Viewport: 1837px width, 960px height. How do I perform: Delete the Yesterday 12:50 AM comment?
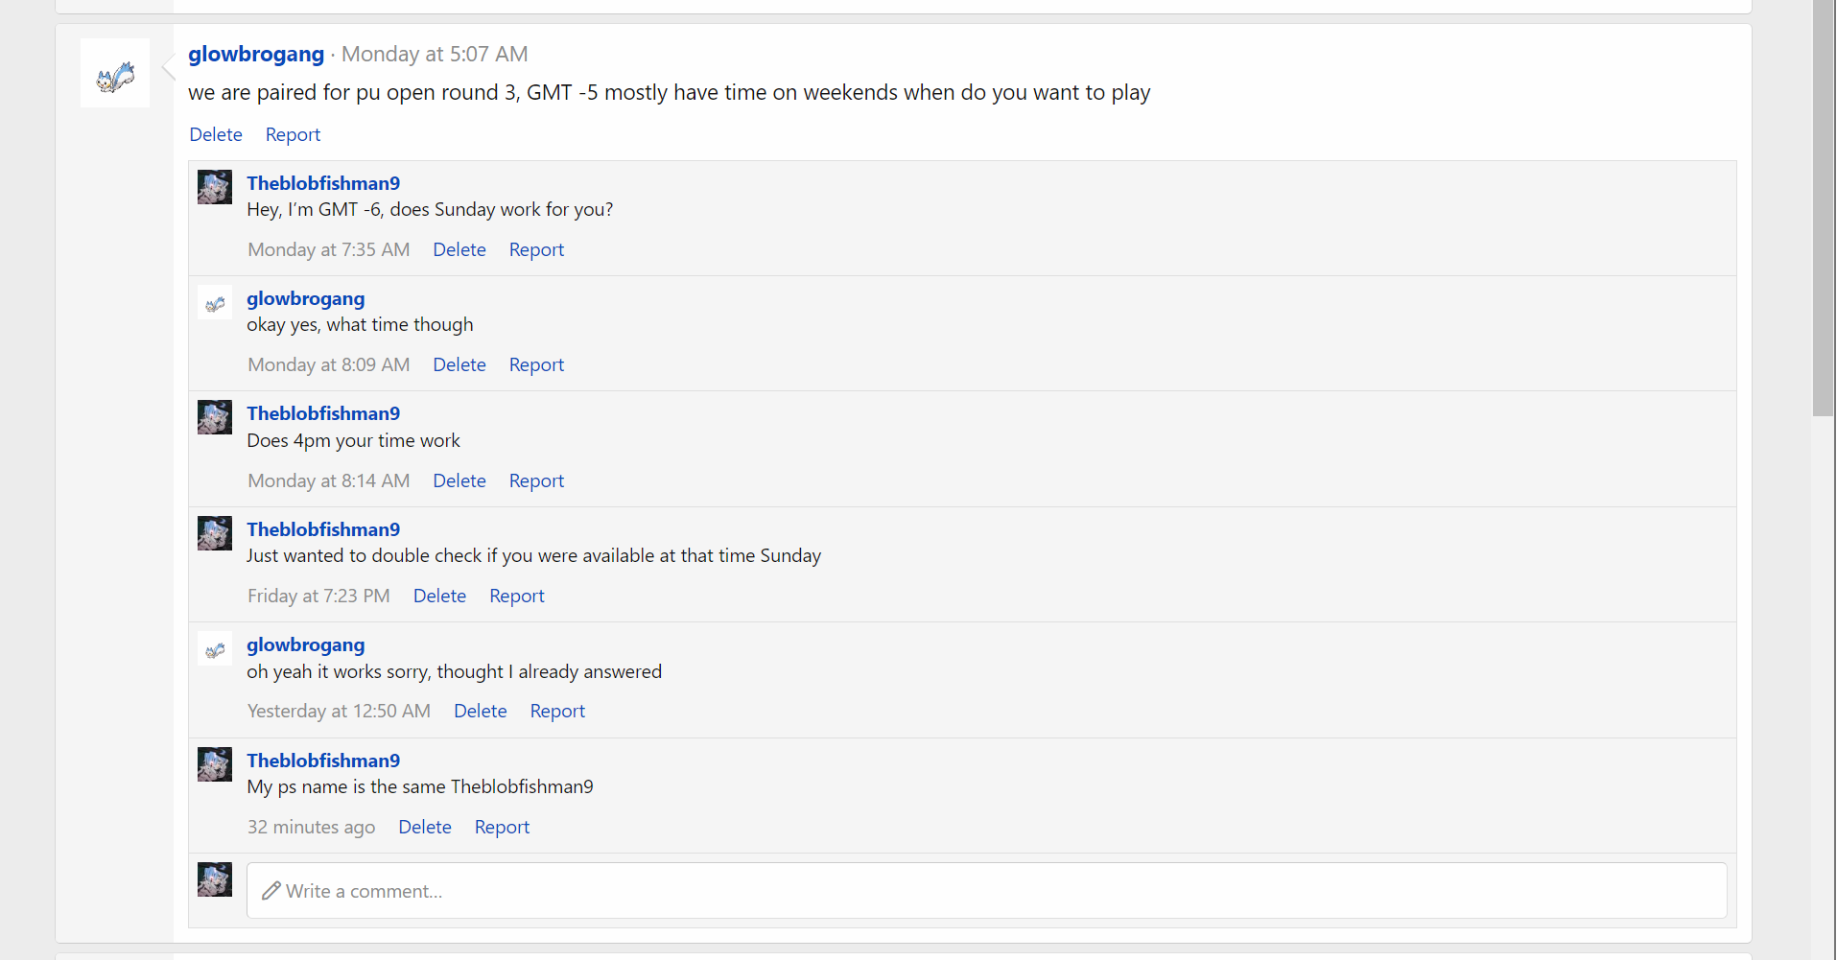[481, 712]
